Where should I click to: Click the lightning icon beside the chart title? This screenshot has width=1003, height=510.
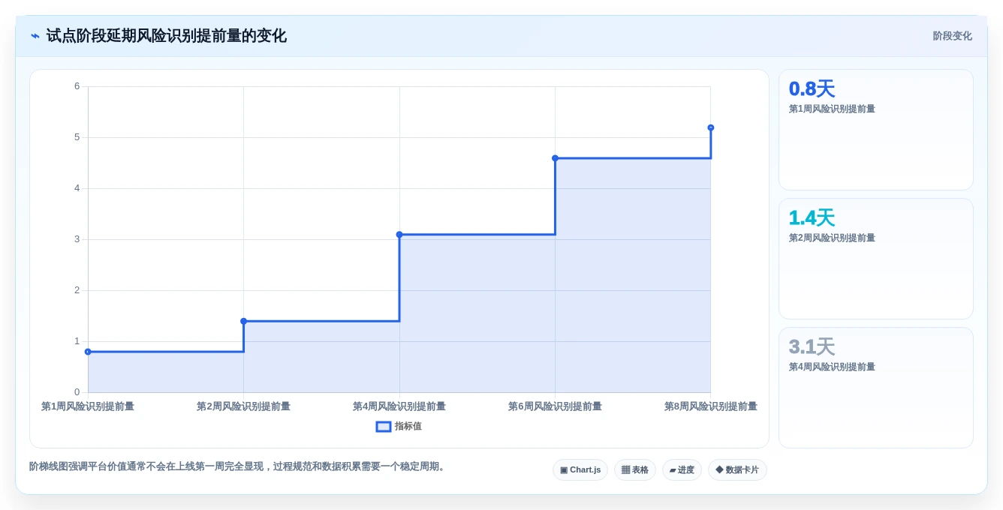(35, 36)
